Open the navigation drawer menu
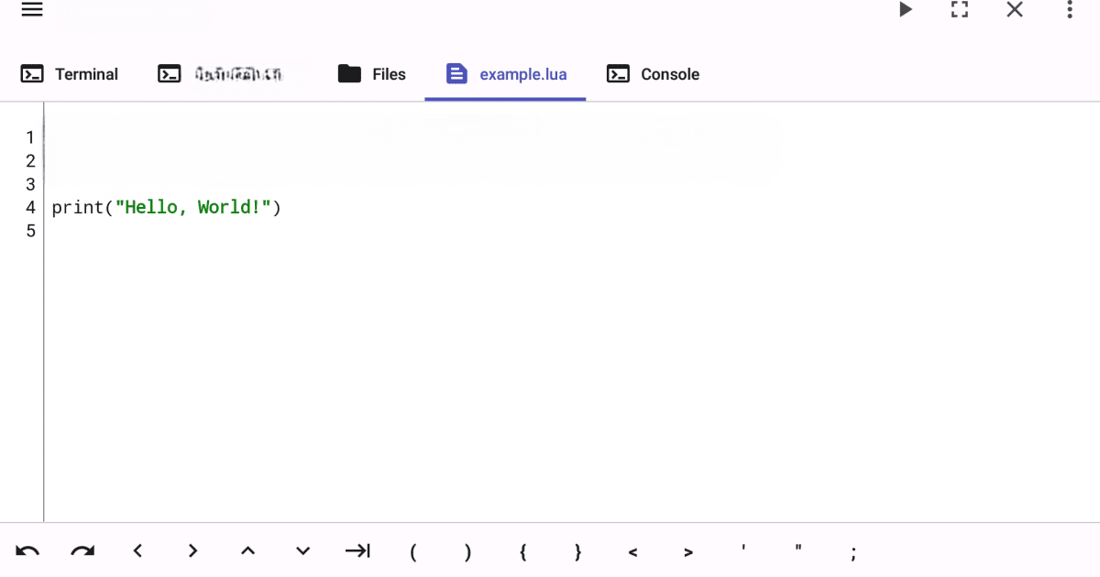 point(32,9)
